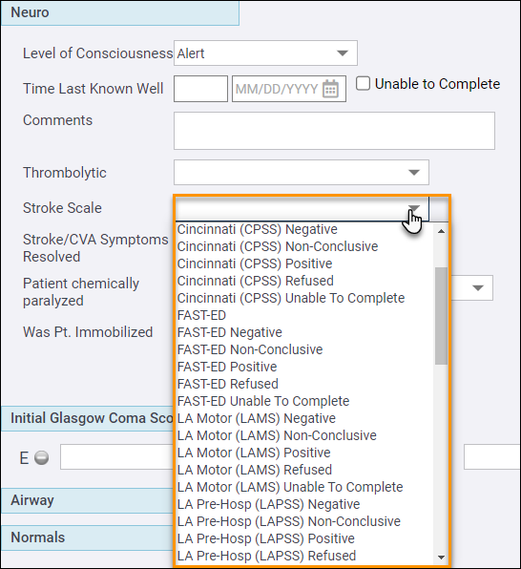Check the Unable to Complete checkbox
Viewport: 521px width, 569px height.
363,83
